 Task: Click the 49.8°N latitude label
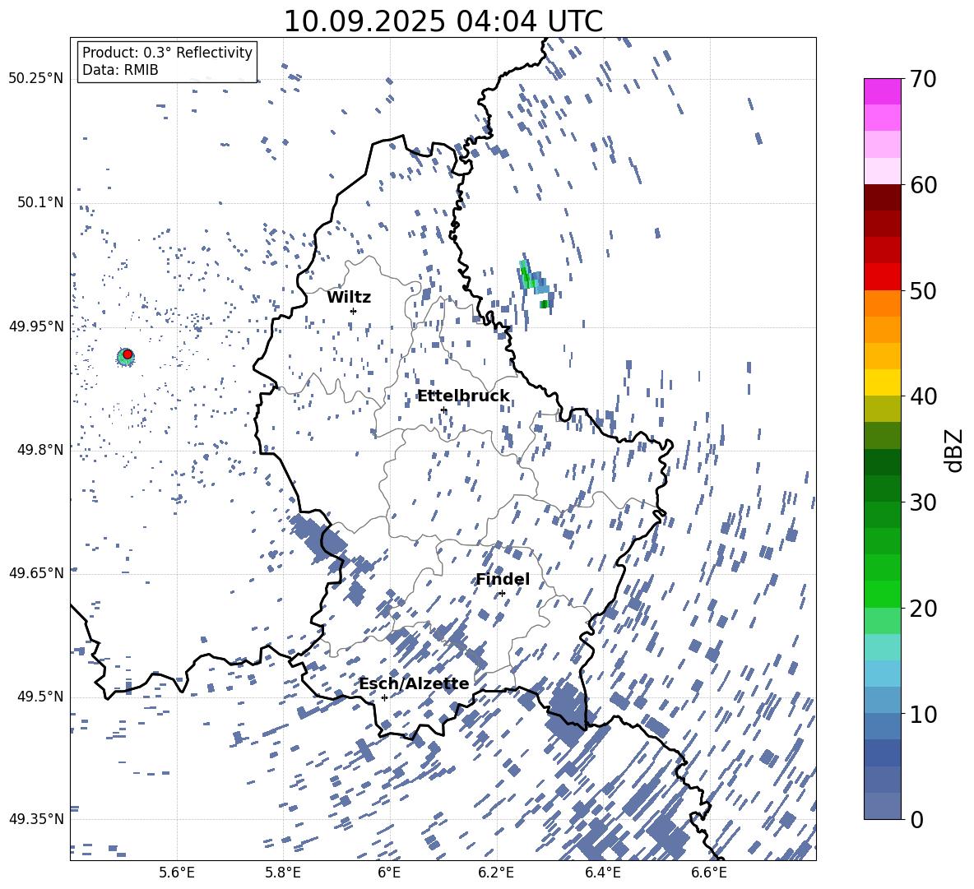pos(40,450)
